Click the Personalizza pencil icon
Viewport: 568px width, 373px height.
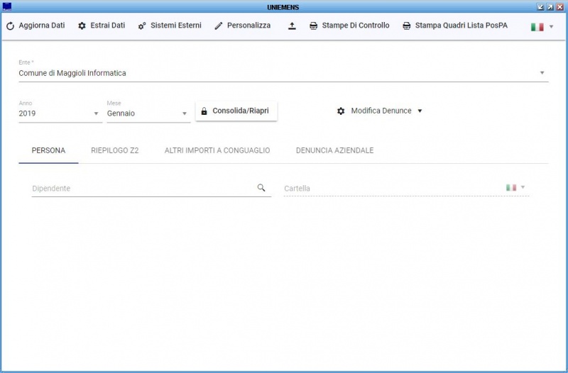pyautogui.click(x=219, y=26)
